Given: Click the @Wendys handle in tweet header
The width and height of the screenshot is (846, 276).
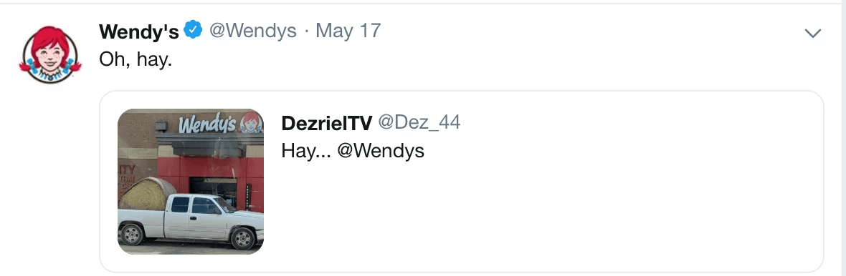Looking at the screenshot, I should (252, 31).
